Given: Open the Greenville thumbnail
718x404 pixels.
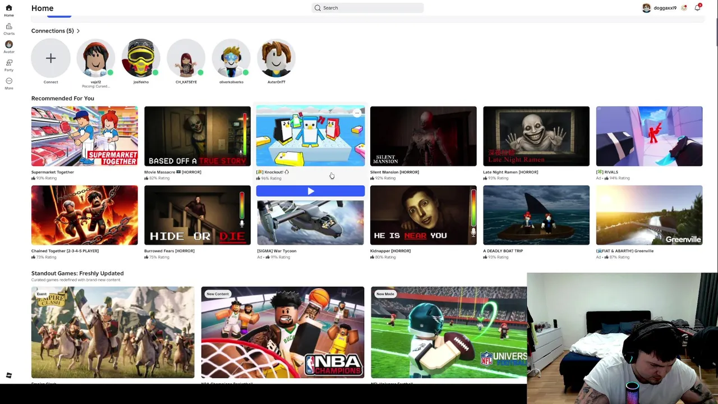Looking at the screenshot, I should pos(649,215).
